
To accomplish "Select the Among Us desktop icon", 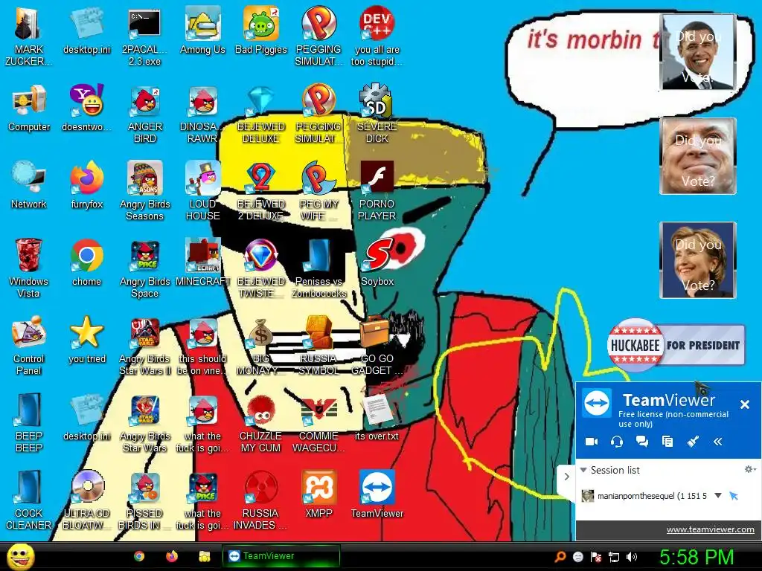I will pyautogui.click(x=202, y=30).
